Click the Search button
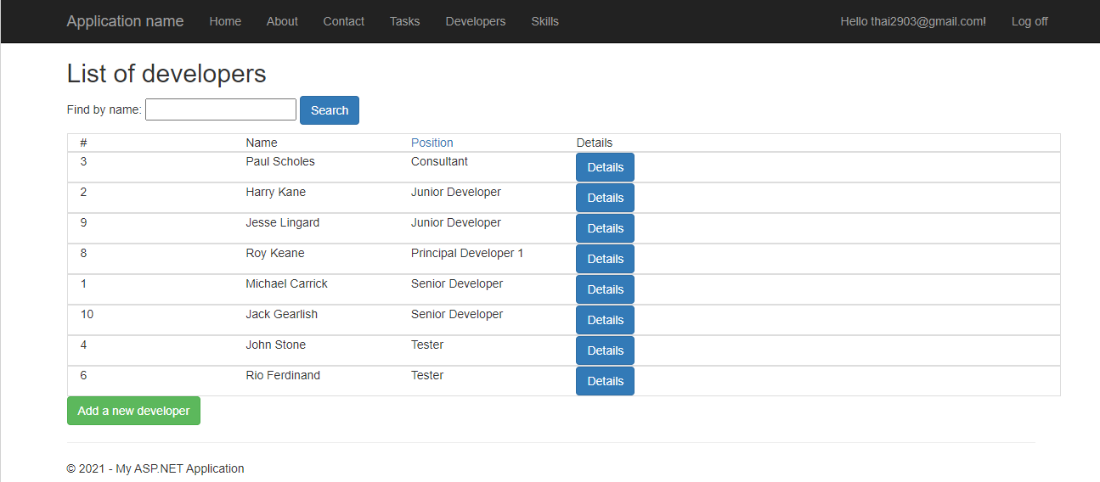Viewport: 1100px width, 482px height. [330, 110]
